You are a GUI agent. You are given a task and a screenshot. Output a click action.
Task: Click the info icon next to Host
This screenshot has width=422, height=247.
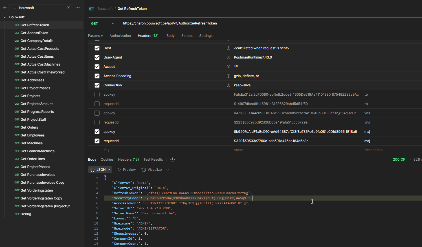228,48
